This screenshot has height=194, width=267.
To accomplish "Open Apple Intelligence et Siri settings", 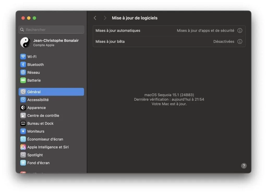I will tap(48, 147).
